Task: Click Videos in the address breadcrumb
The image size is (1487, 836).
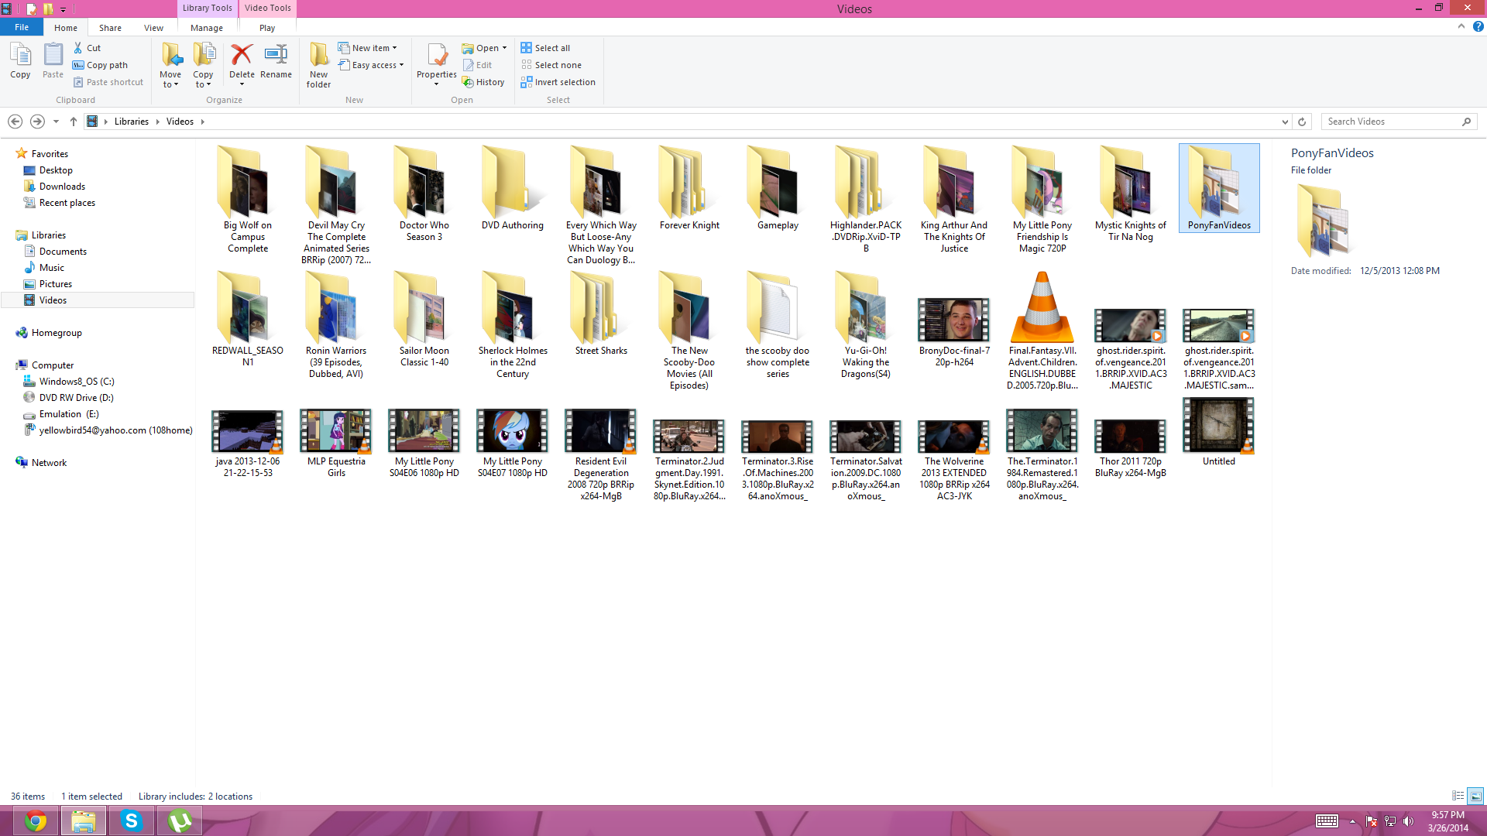Action: tap(180, 122)
